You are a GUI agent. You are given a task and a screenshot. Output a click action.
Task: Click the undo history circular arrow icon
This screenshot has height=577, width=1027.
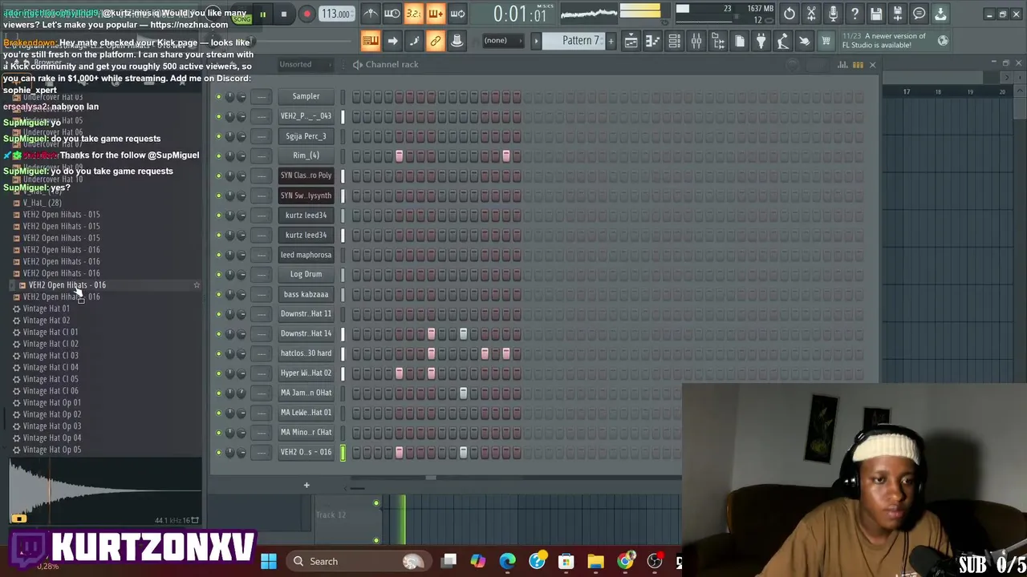[x=790, y=14]
